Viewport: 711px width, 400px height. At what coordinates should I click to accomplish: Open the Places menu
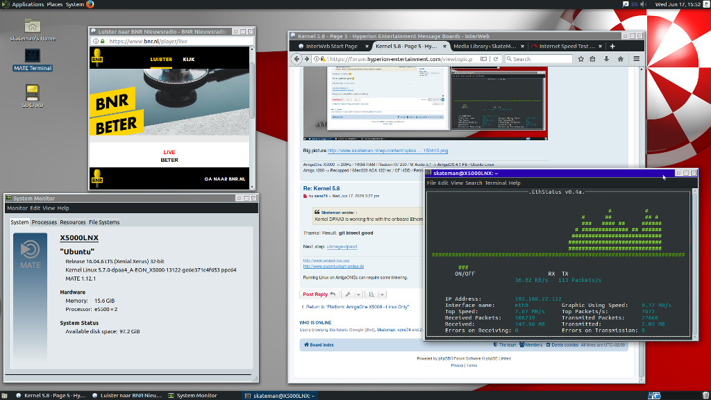click(55, 4)
